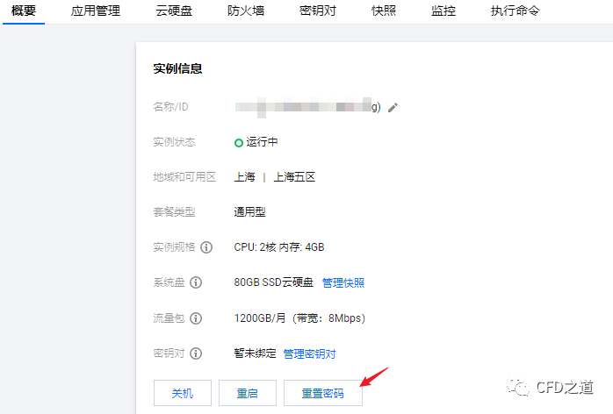Screen dimensions: 613x414
Task: Edit instance name with pencil icon
Action: point(393,107)
